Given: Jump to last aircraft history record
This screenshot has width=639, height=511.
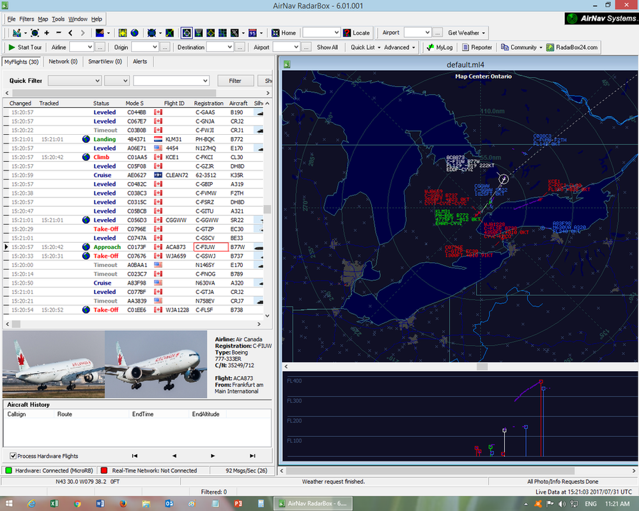Looking at the screenshot, I should point(252,456).
